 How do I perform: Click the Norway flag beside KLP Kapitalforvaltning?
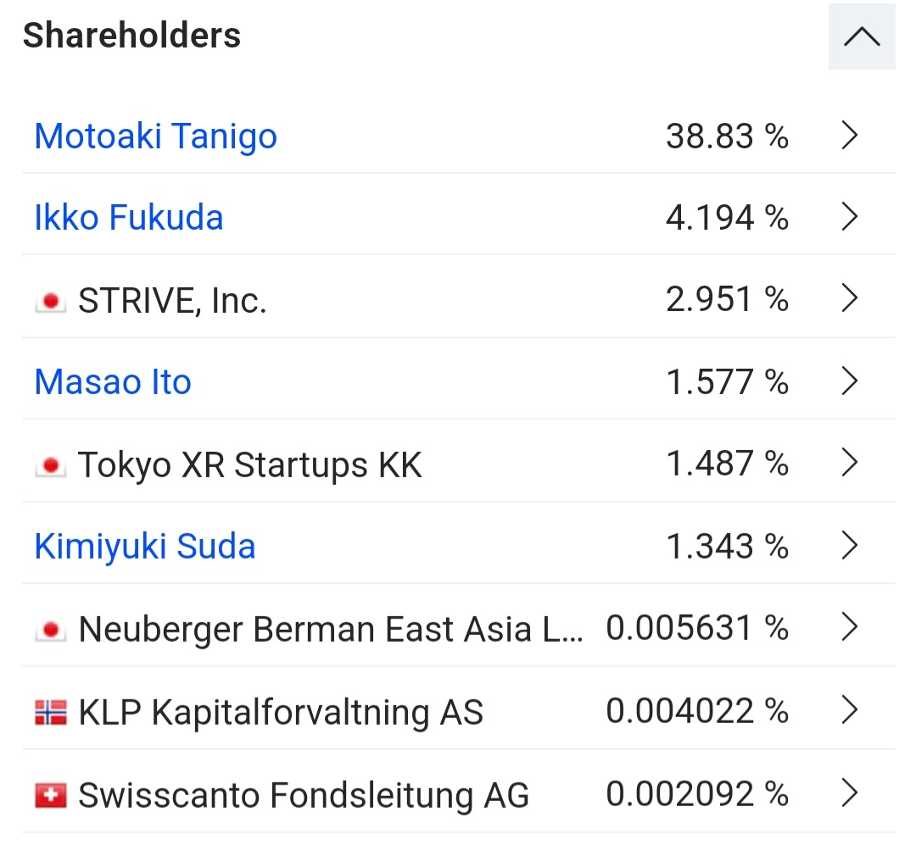51,712
